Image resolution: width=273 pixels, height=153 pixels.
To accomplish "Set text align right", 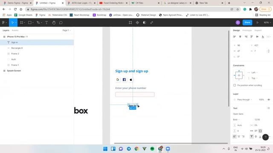I will (x=243, y=136).
